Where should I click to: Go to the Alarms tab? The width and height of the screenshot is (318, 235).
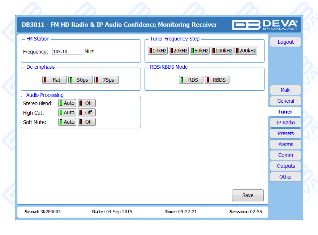tap(285, 144)
